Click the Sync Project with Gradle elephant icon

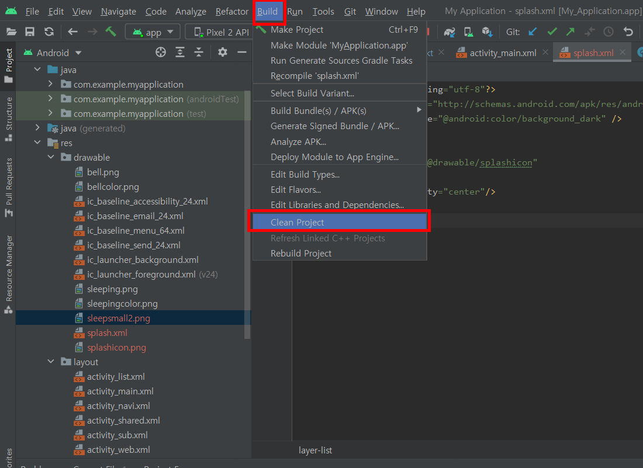coord(450,32)
